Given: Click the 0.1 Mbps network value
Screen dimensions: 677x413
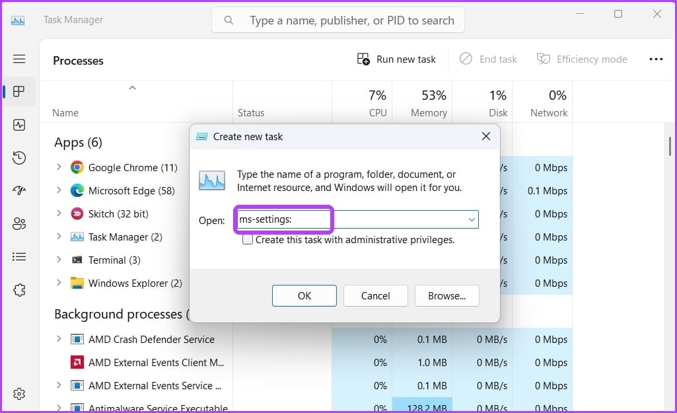Looking at the screenshot, I should [548, 190].
